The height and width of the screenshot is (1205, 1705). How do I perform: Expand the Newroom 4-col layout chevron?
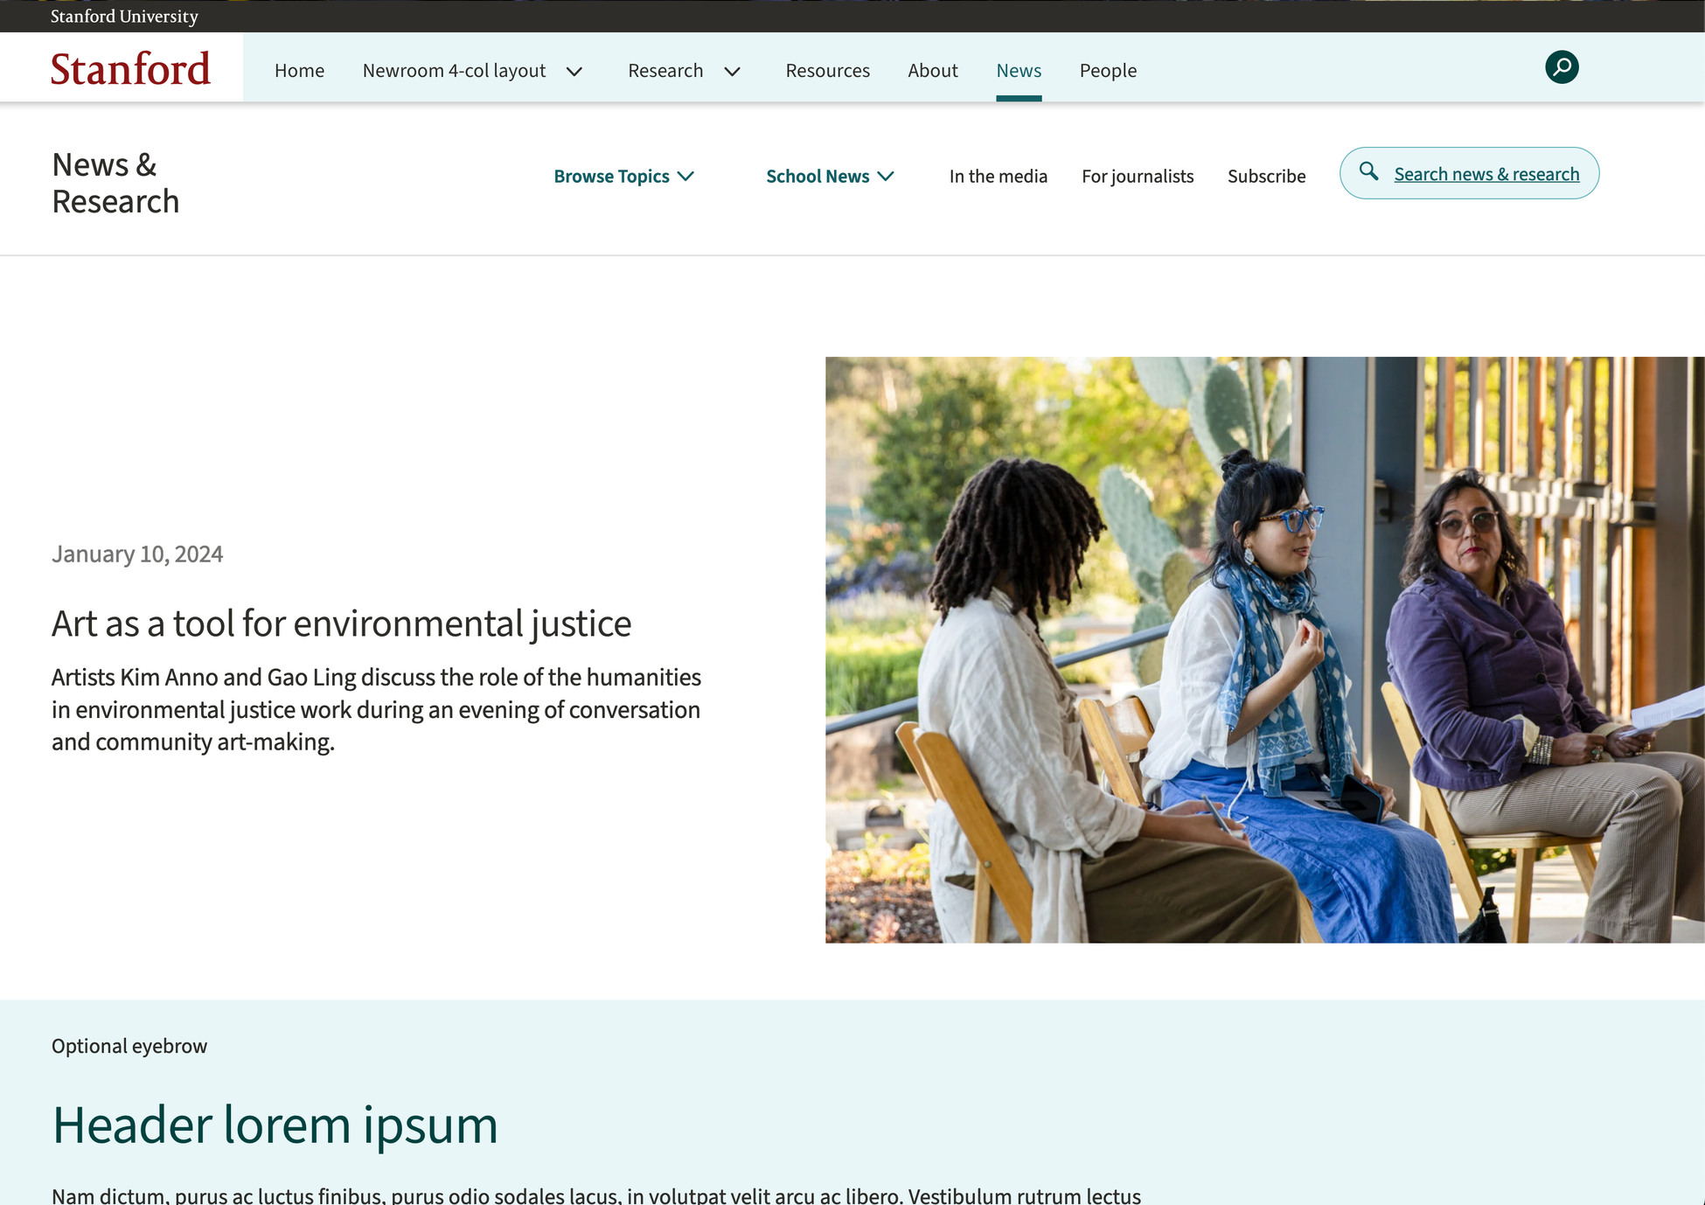(574, 72)
